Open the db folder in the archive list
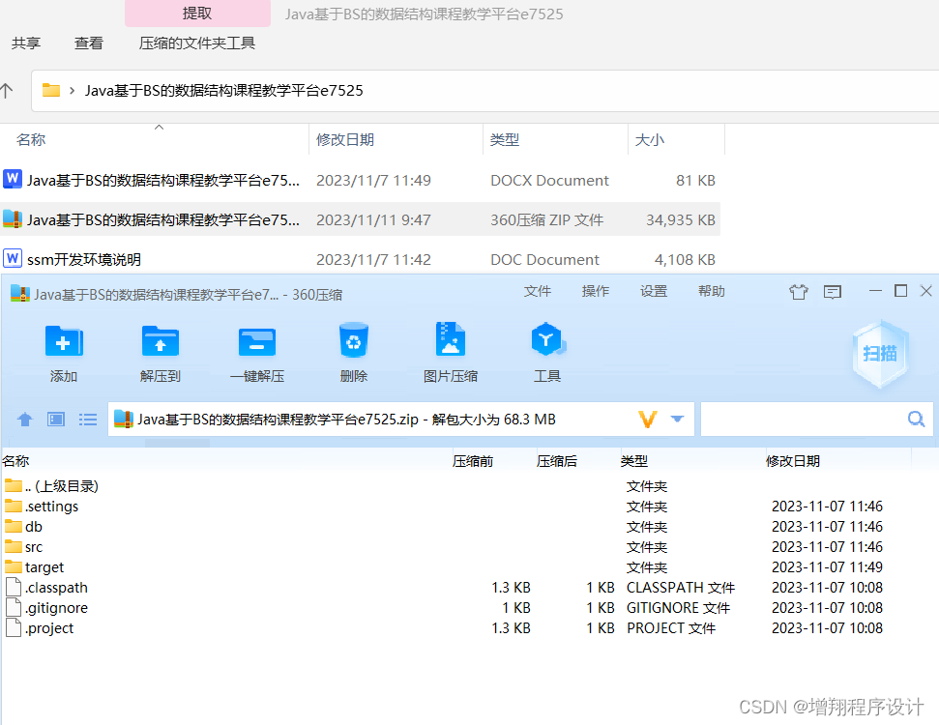Image resolution: width=939 pixels, height=725 pixels. point(31,526)
